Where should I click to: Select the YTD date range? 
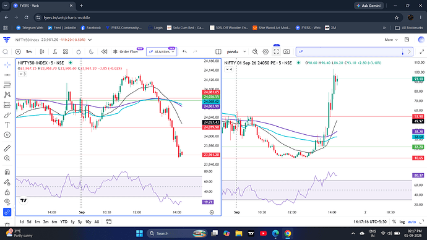pyautogui.click(x=64, y=222)
